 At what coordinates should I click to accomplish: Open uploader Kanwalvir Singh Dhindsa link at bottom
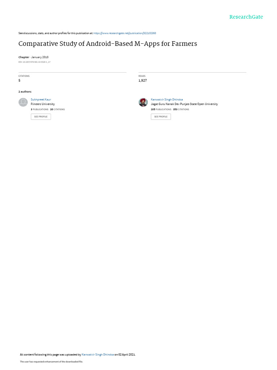click(x=98, y=354)
